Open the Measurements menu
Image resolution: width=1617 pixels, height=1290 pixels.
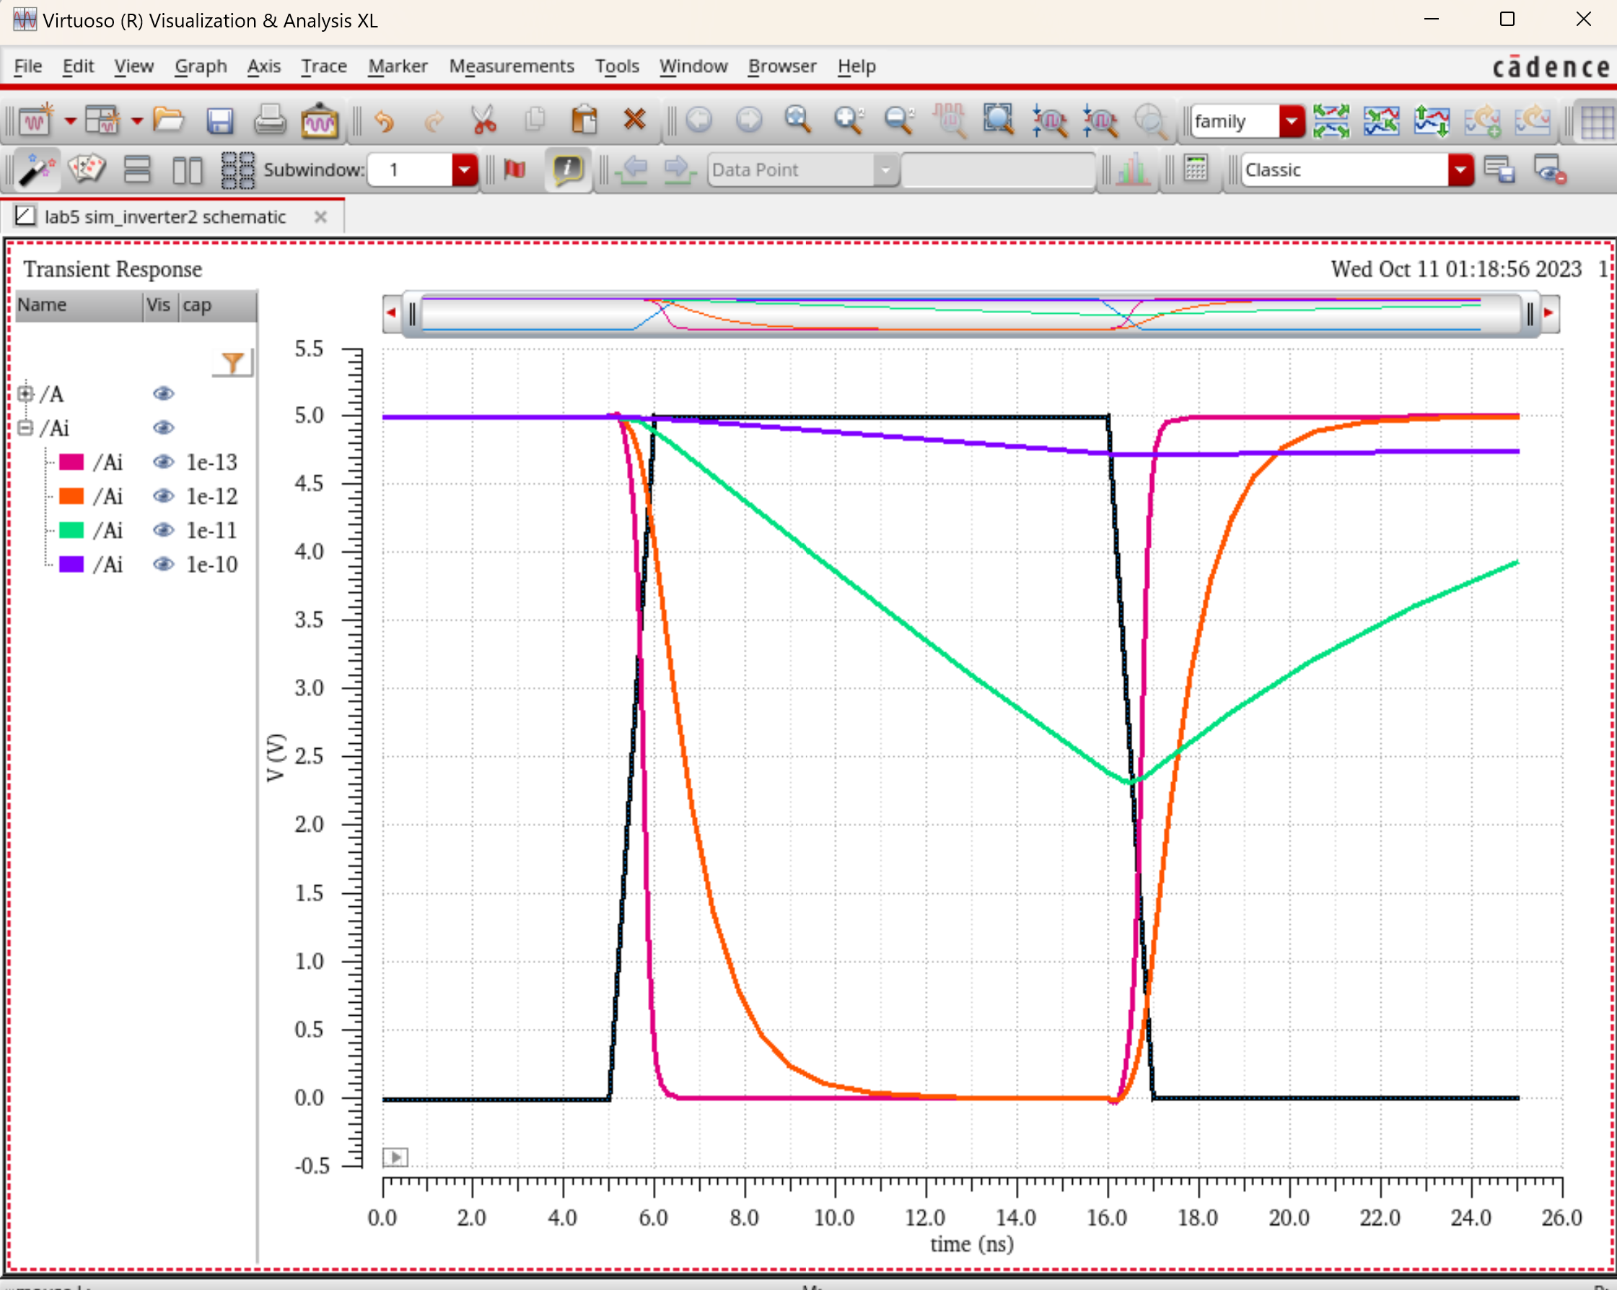coord(511,66)
